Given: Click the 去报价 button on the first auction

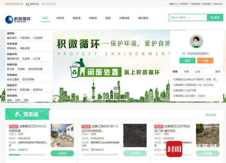Looking at the screenshot, I should coord(62,153).
